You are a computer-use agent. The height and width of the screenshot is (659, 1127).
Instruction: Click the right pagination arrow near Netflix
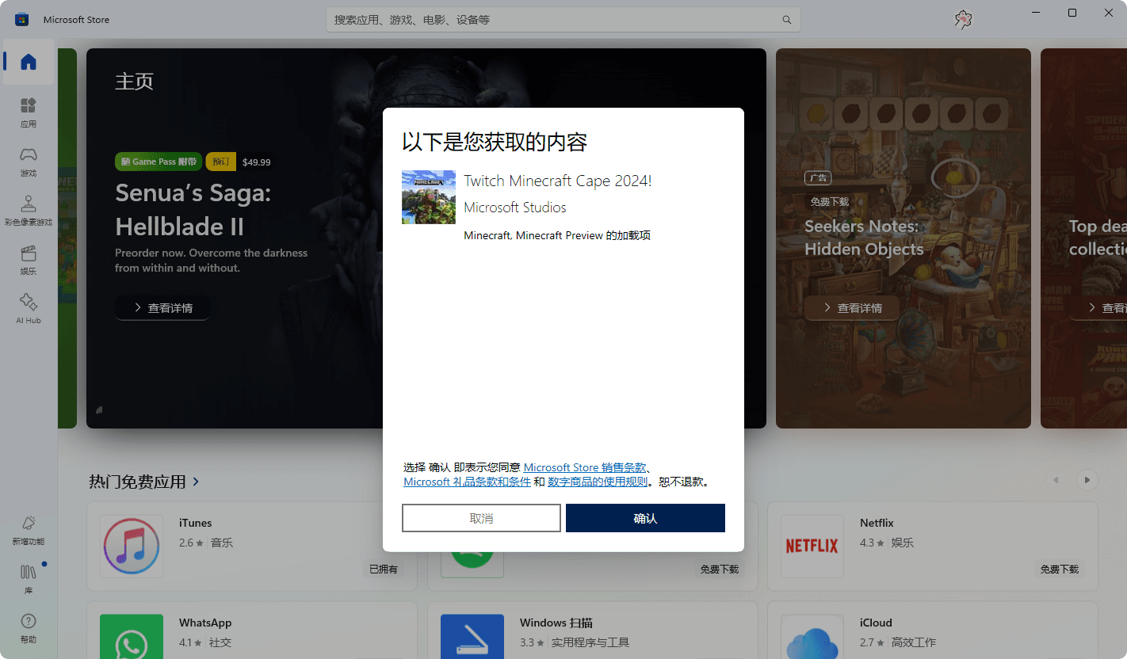(x=1087, y=480)
